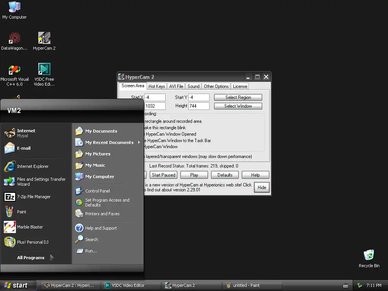Viewport: 388px width, 291px height.
Task: Click the Height input field
Action: pyautogui.click(x=199, y=106)
